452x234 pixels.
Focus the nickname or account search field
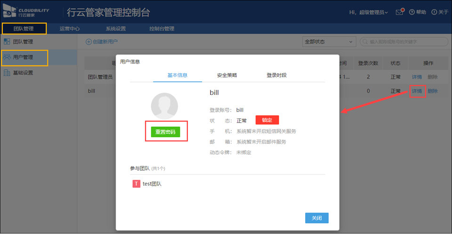pos(404,42)
